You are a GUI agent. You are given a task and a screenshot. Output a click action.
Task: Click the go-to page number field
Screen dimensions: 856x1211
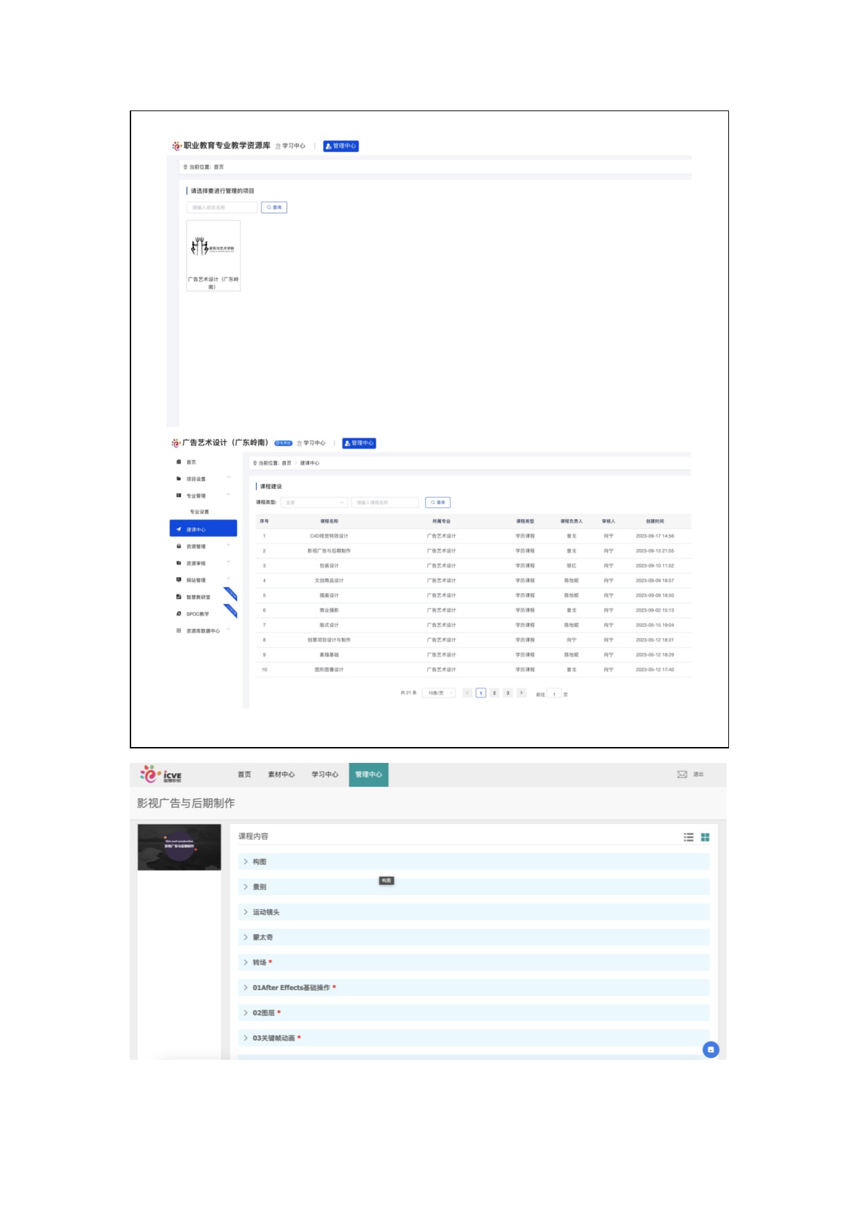[x=554, y=694]
